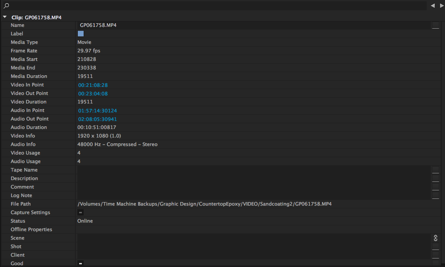
Task: Click the Shot input field
Action: click(x=254, y=246)
